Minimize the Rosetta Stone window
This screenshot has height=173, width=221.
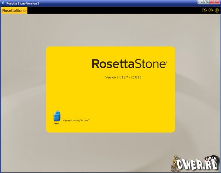click(200, 2)
